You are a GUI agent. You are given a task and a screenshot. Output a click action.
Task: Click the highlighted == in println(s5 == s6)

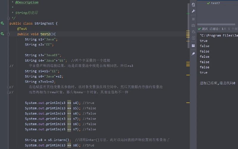[69, 124]
